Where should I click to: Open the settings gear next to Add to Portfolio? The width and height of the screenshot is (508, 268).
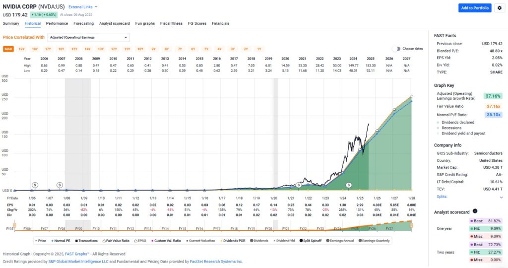499,8
